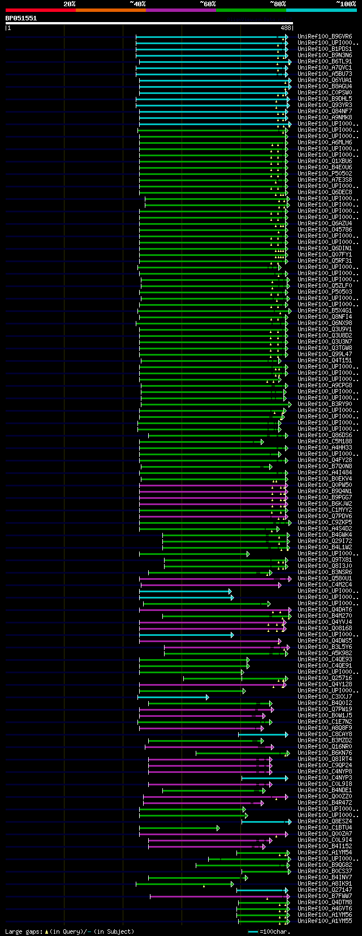Select the UniRef100_Q5ZLF0 label
This screenshot has width=362, height=936.
click(325, 285)
